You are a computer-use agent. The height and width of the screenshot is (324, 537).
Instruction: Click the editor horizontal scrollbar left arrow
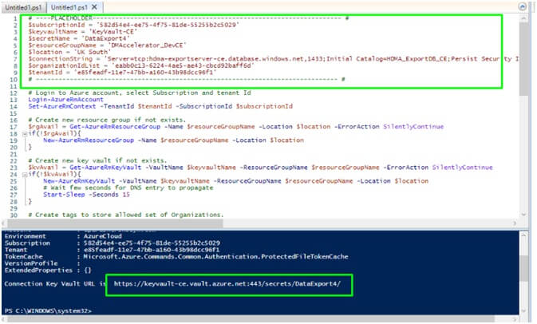5,223
